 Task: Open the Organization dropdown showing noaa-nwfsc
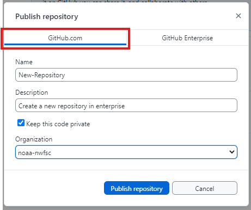[126, 152]
